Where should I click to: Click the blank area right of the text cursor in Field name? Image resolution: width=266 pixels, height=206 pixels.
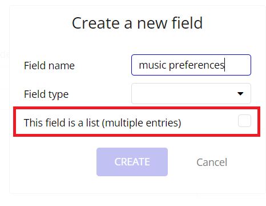click(237, 65)
